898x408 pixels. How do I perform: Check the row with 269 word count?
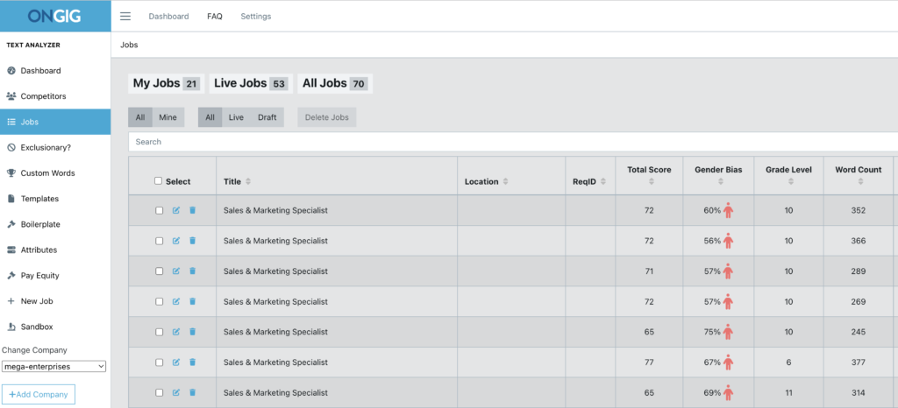click(160, 301)
